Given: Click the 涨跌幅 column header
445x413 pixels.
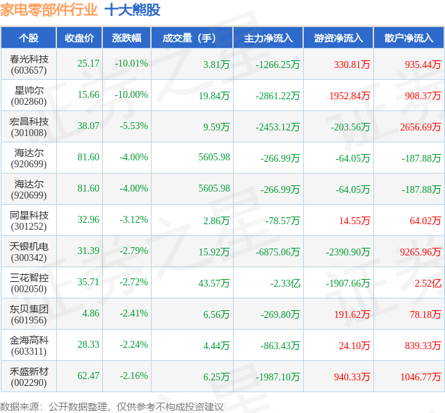Looking at the screenshot, I should coord(127,38).
